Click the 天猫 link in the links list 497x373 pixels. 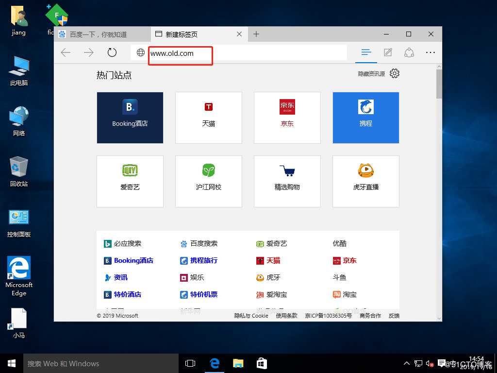tap(268, 261)
